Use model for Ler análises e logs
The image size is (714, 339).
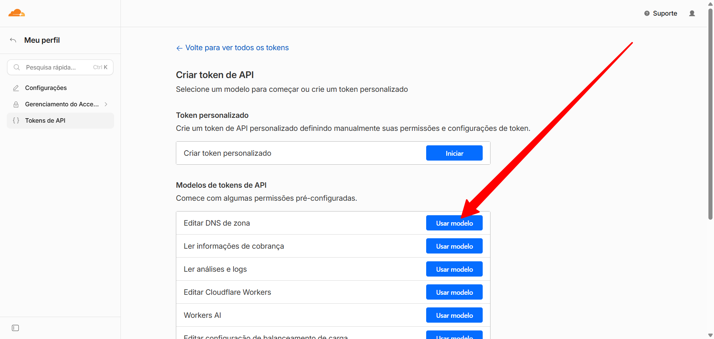click(454, 269)
